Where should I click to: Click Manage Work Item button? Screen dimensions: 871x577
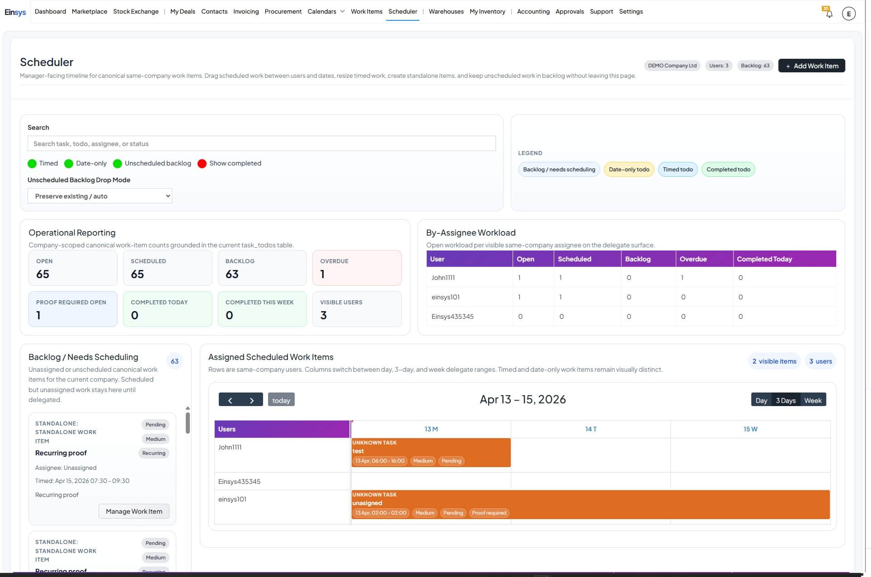pos(134,511)
